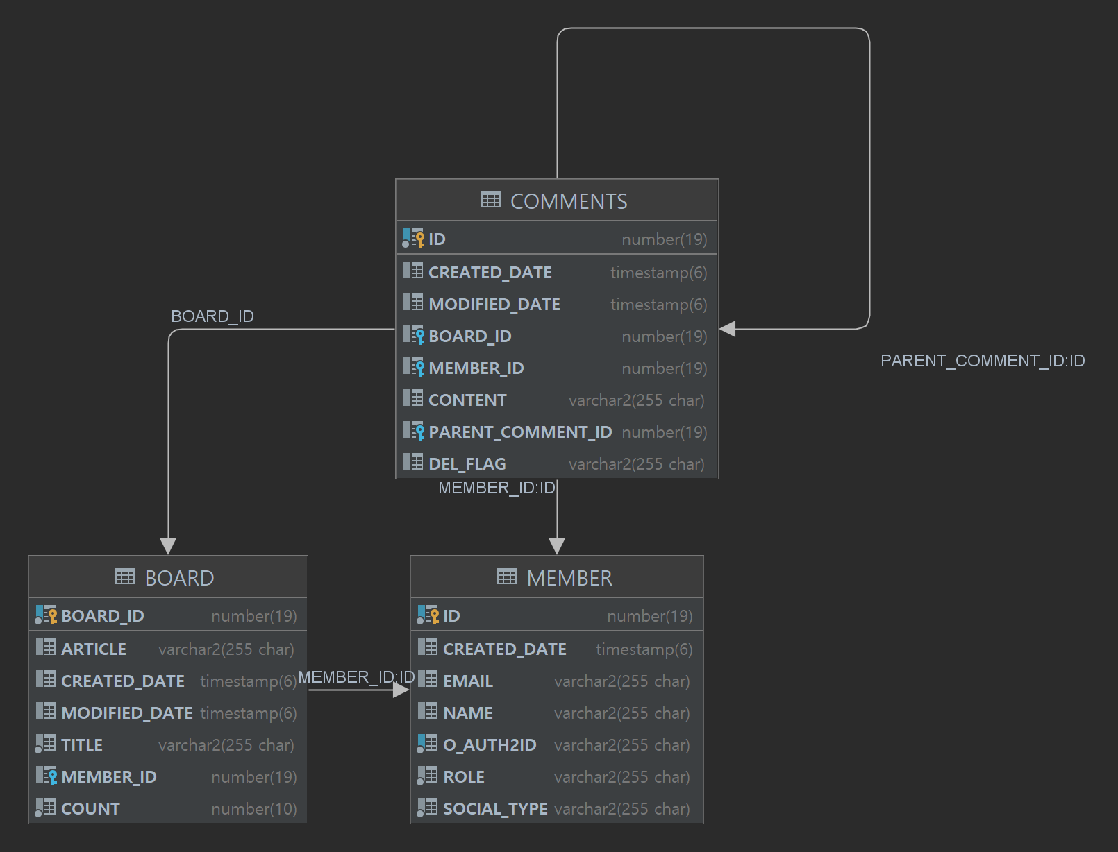This screenshot has width=1118, height=852.
Task: Click column icon beside DEL_FLAG
Action: coord(413,463)
